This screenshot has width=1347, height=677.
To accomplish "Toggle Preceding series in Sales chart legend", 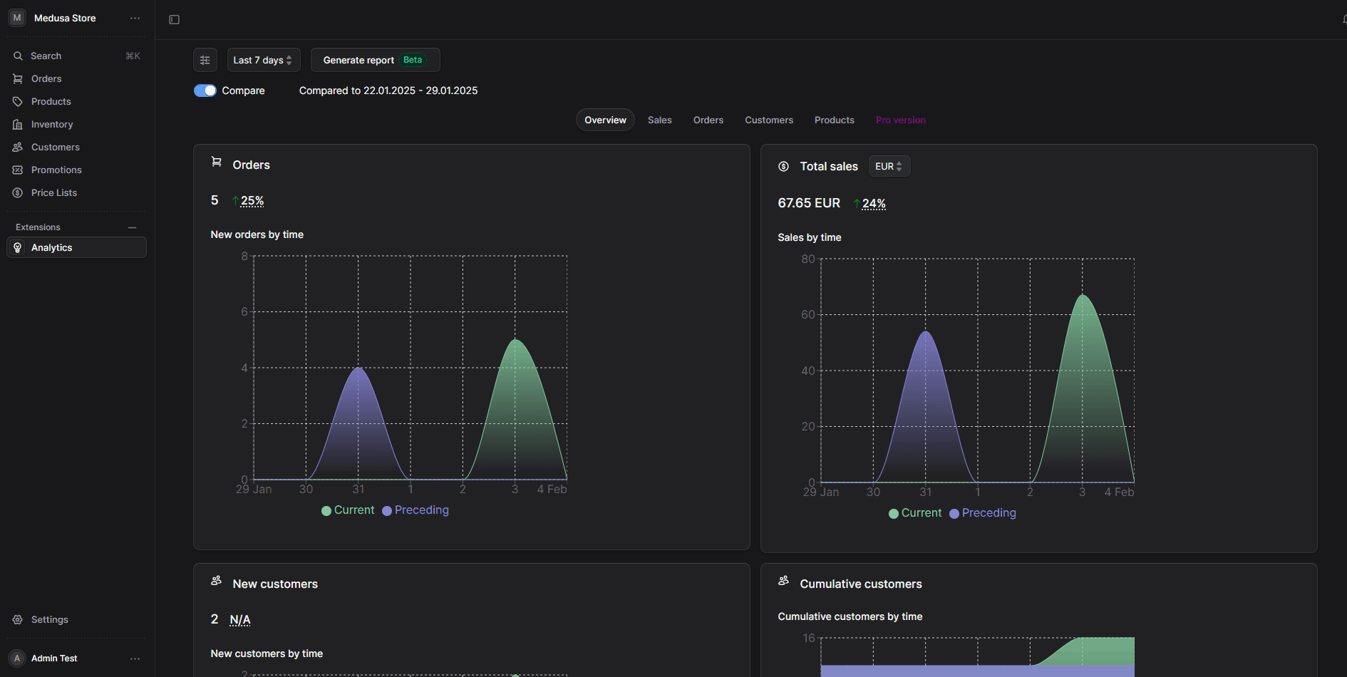I will (x=983, y=513).
